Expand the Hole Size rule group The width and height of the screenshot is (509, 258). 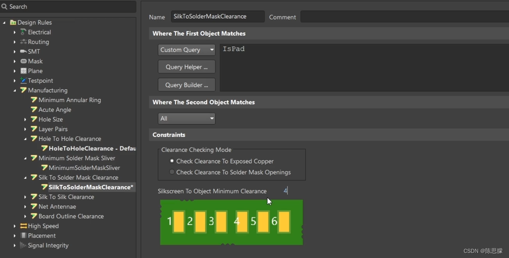25,119
